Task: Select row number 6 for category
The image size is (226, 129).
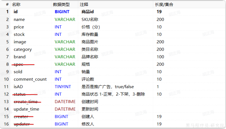Action: pyautogui.click(x=7, y=49)
